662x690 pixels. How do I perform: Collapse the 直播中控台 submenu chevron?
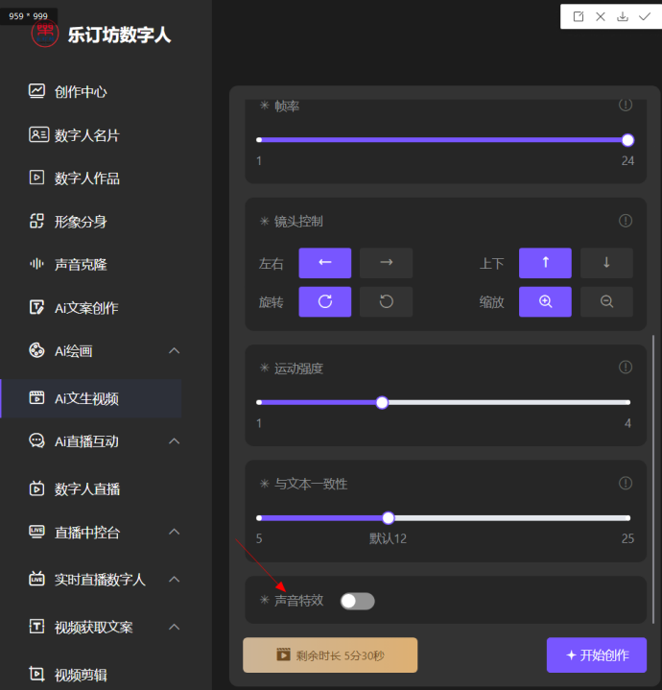[x=175, y=532]
